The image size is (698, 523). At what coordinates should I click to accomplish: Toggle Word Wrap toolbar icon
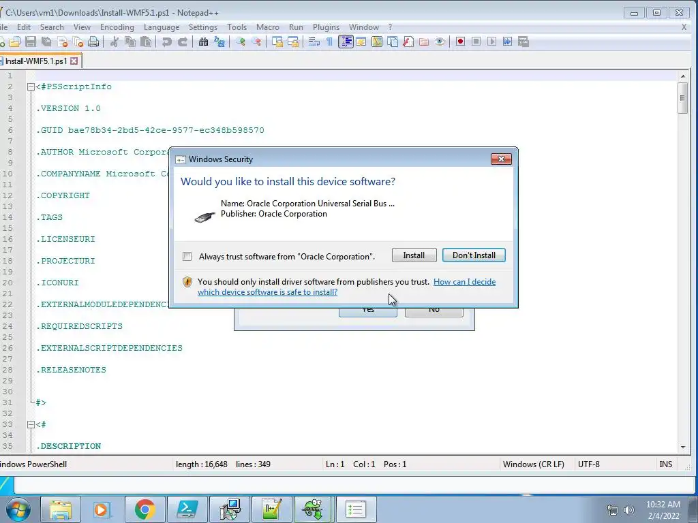(x=314, y=42)
